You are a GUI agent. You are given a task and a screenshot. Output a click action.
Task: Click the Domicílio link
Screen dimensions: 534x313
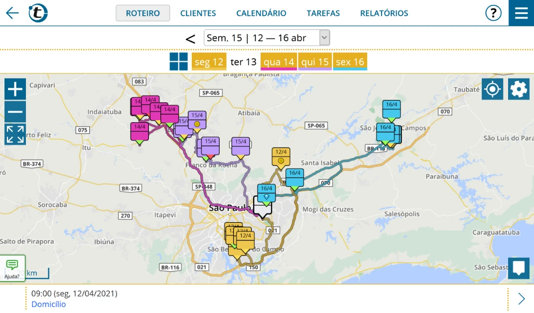(x=48, y=304)
